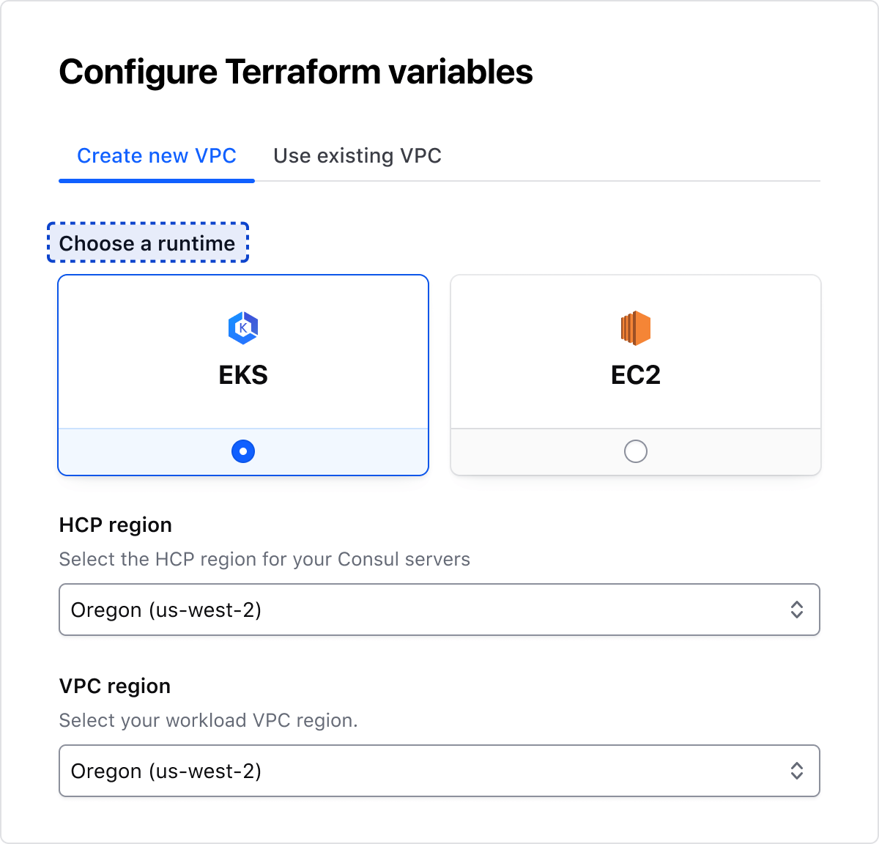Click the HCP region field label
The height and width of the screenshot is (844, 879).
tap(116, 525)
